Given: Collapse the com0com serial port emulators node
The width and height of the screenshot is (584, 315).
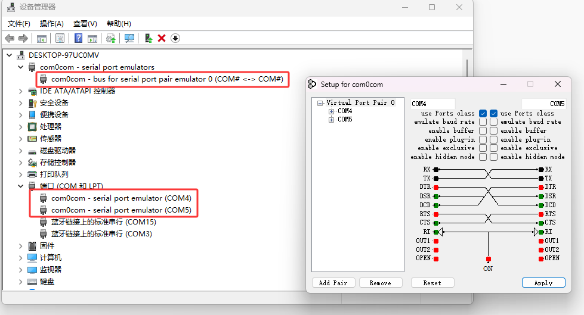Looking at the screenshot, I should 21,67.
